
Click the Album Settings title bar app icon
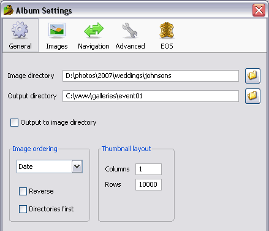[9, 10]
